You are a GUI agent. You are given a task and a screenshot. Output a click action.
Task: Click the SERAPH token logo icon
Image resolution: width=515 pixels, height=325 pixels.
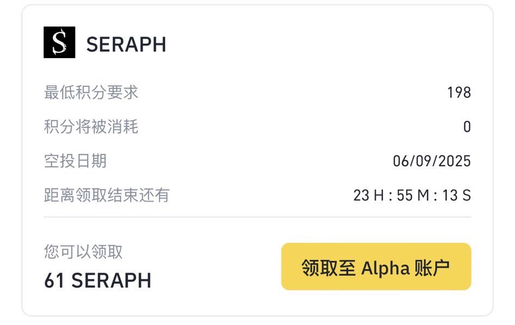point(59,42)
